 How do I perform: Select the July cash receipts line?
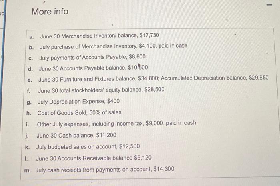pos(105,169)
